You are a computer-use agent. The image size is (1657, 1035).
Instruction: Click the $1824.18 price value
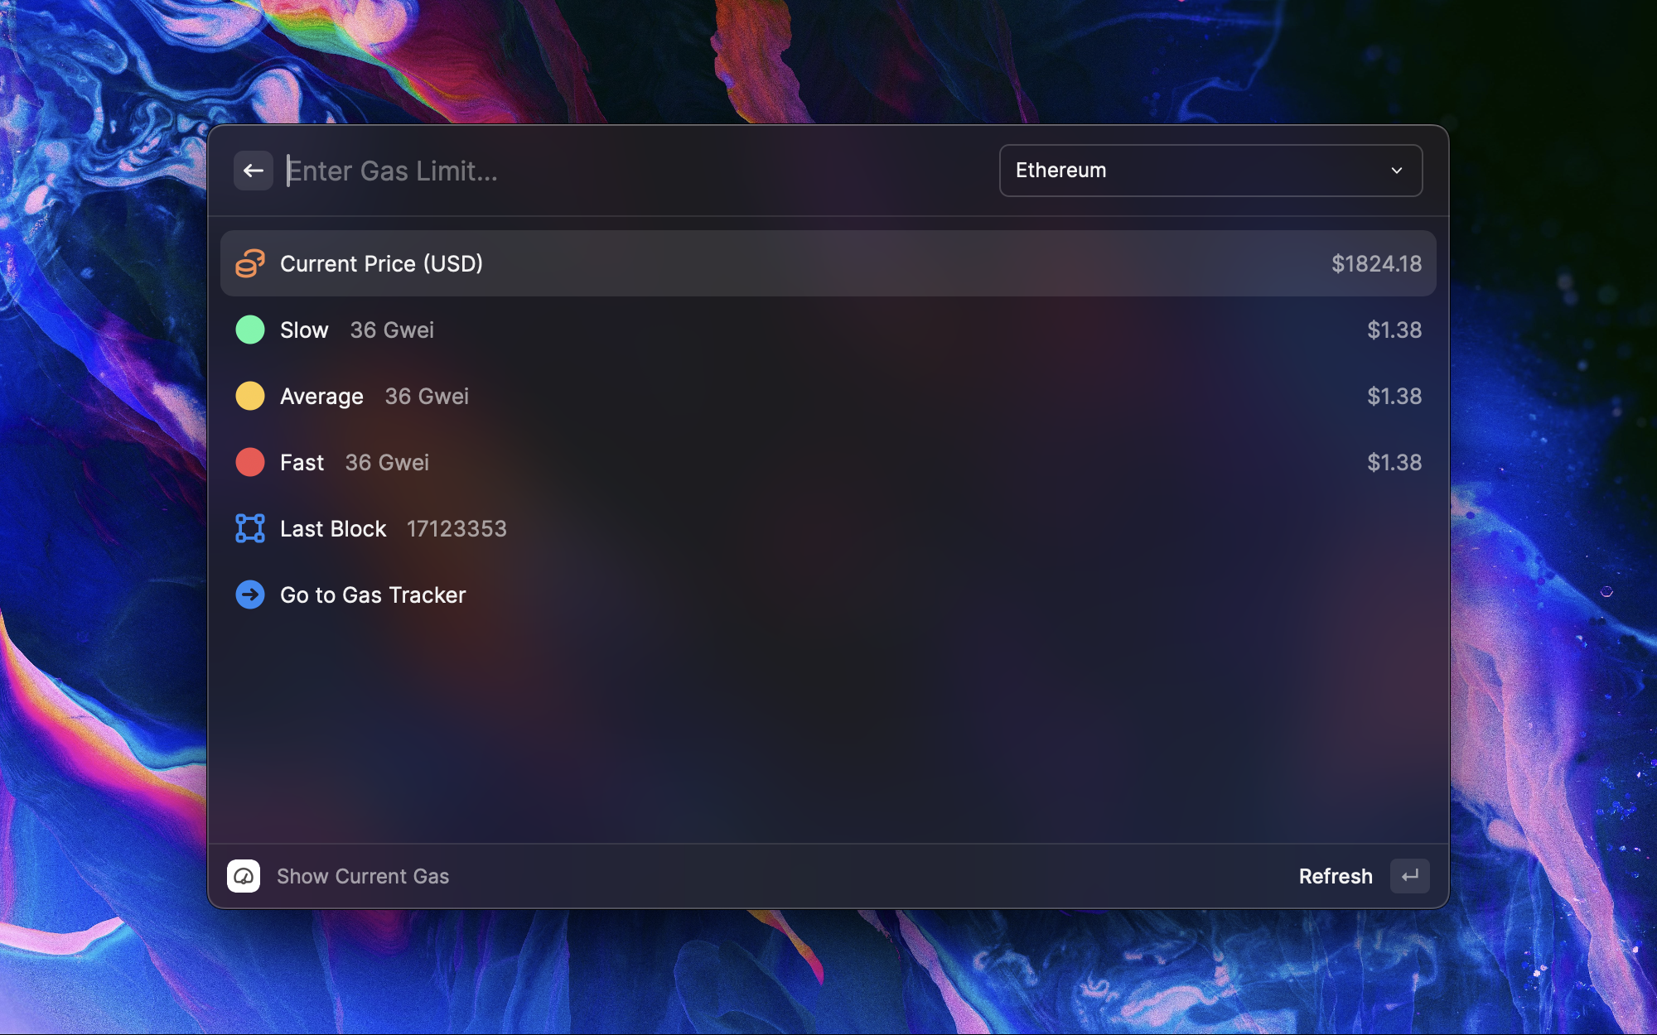(1376, 263)
